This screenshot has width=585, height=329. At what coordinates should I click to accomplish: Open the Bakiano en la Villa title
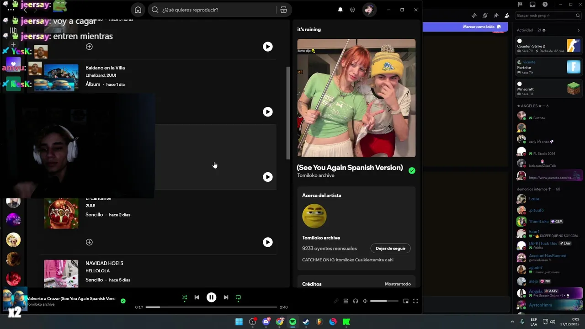coord(105,68)
